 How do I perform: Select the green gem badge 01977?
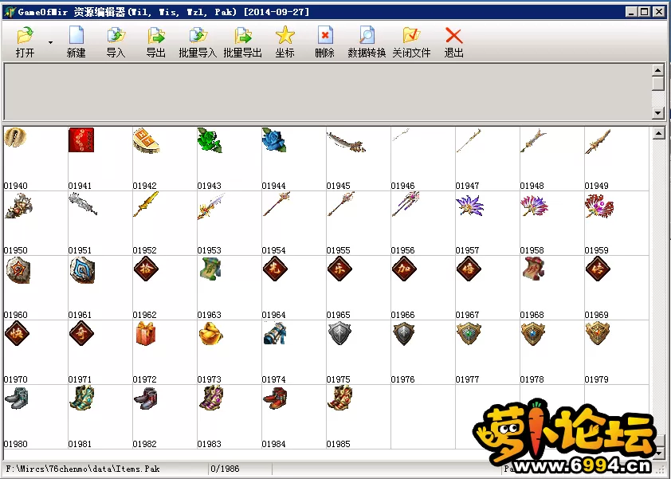click(x=469, y=333)
